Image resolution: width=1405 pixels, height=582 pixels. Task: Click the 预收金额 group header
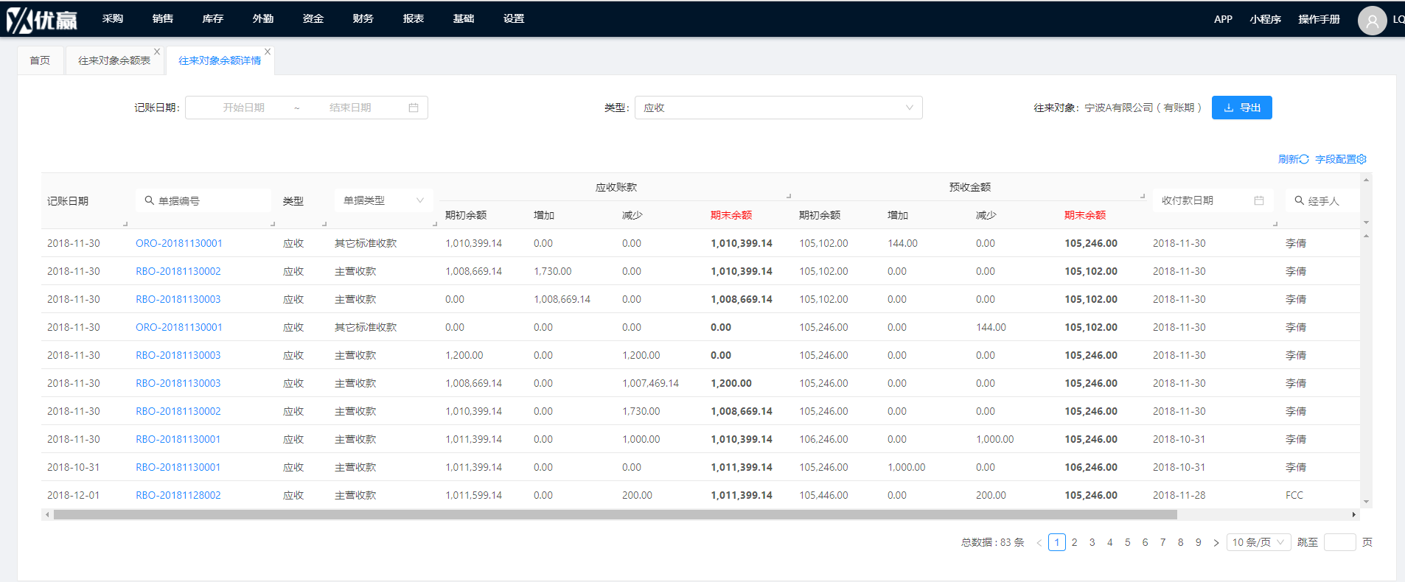(x=970, y=187)
